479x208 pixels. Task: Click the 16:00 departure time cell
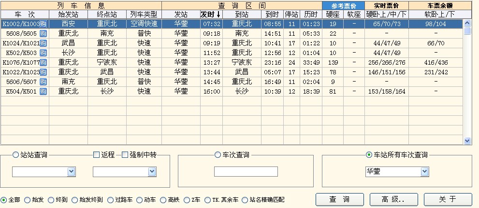tap(211, 91)
